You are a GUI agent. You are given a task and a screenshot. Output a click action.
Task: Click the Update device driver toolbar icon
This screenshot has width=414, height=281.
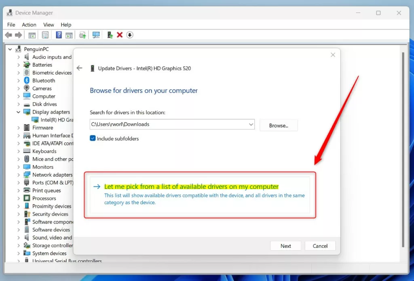82,35
